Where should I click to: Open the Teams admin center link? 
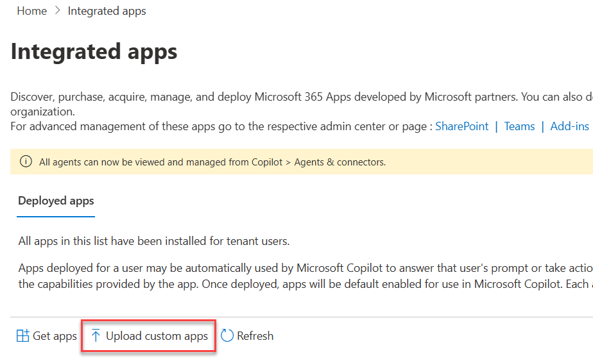pos(519,126)
